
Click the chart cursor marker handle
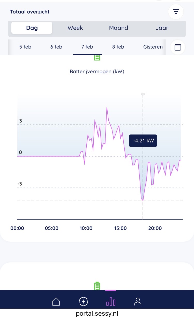(x=143, y=94)
